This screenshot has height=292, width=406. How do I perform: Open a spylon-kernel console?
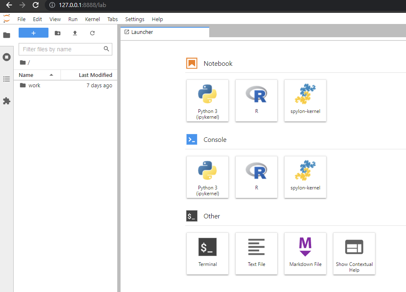click(305, 177)
